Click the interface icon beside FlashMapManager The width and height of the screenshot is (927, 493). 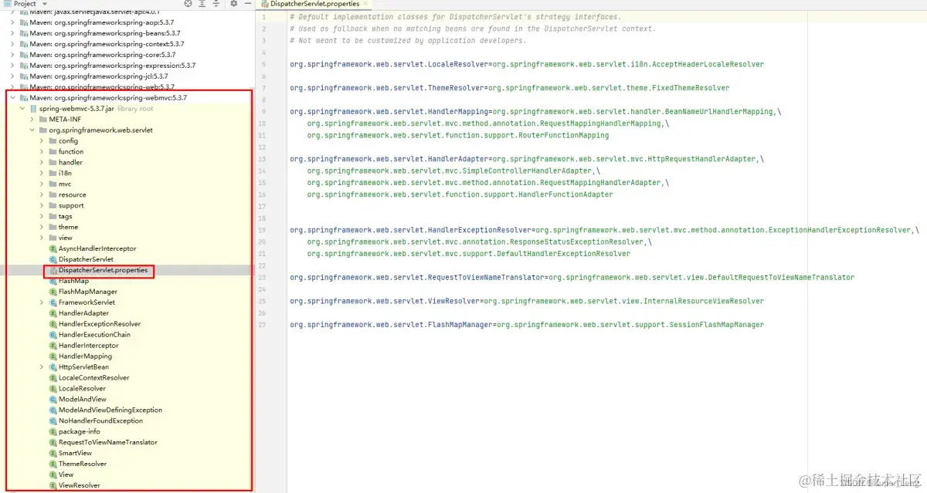53,292
